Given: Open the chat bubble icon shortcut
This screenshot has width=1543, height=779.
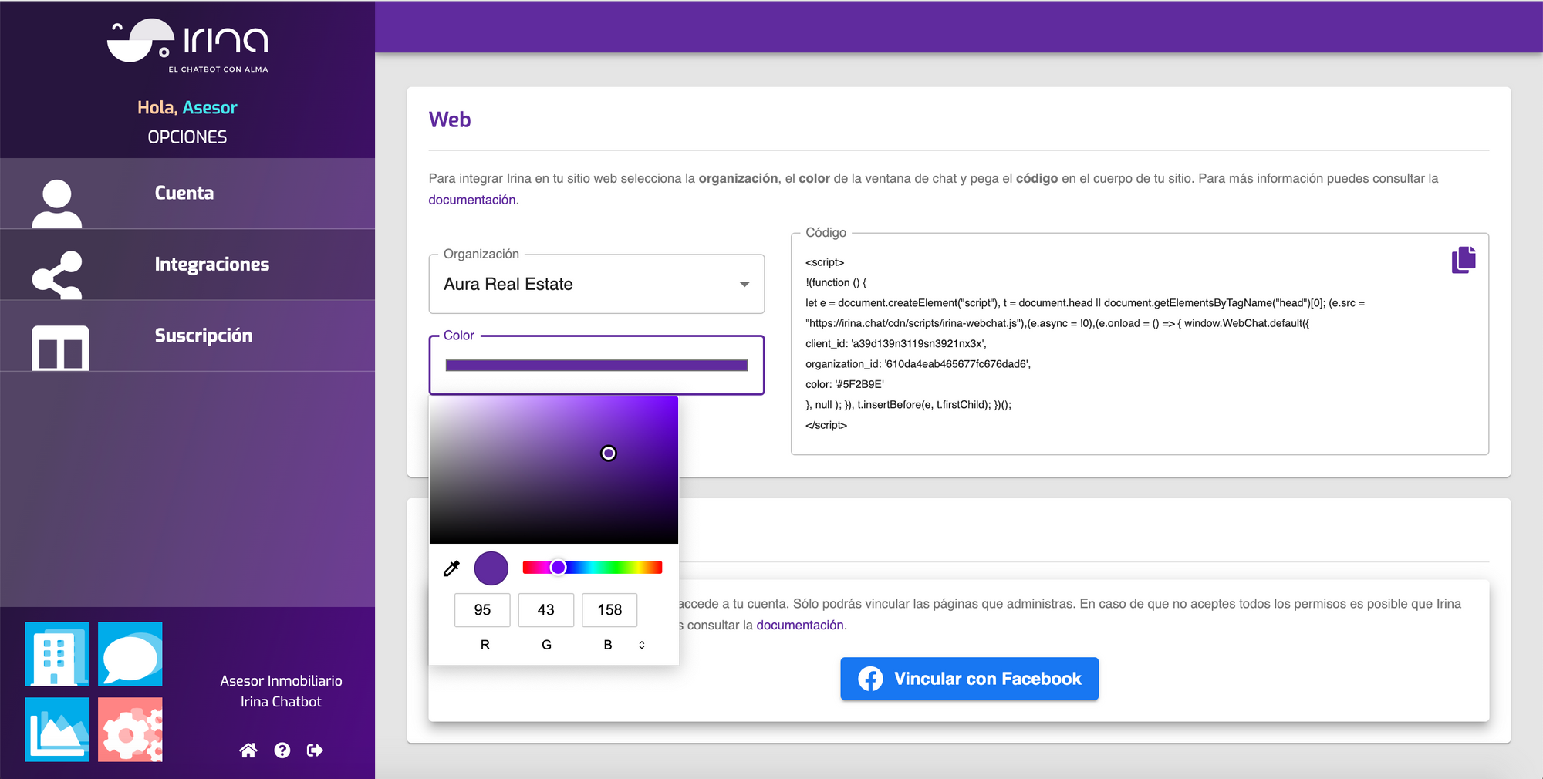Looking at the screenshot, I should [130, 654].
